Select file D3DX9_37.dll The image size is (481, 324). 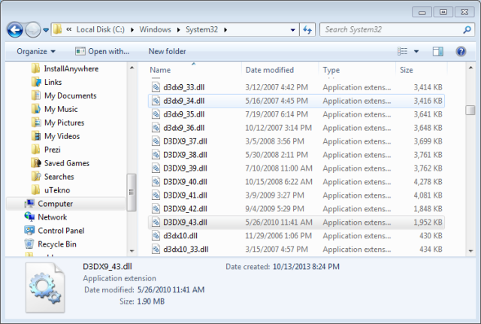(x=296, y=141)
